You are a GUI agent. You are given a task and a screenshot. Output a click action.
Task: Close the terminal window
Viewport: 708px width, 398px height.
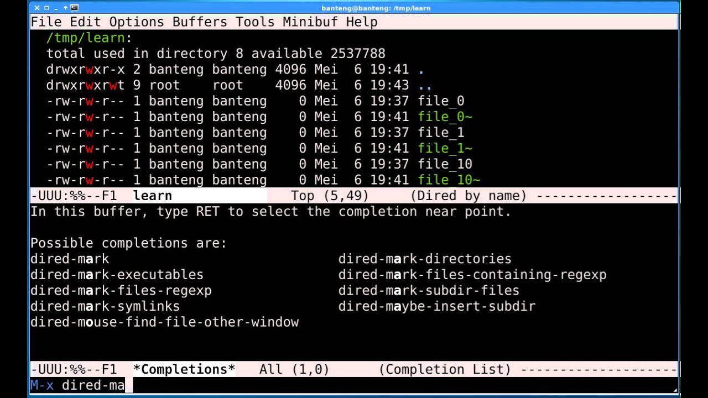pyautogui.click(x=37, y=8)
